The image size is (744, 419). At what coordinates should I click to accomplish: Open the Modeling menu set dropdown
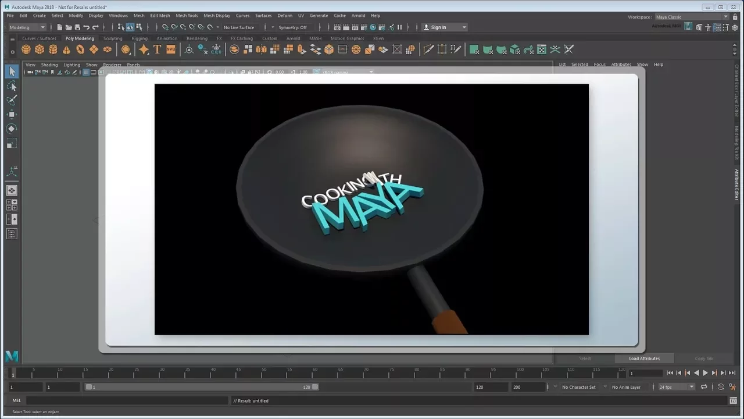27,27
